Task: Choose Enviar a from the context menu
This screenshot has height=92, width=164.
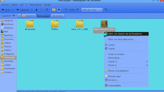Action: 126,80
